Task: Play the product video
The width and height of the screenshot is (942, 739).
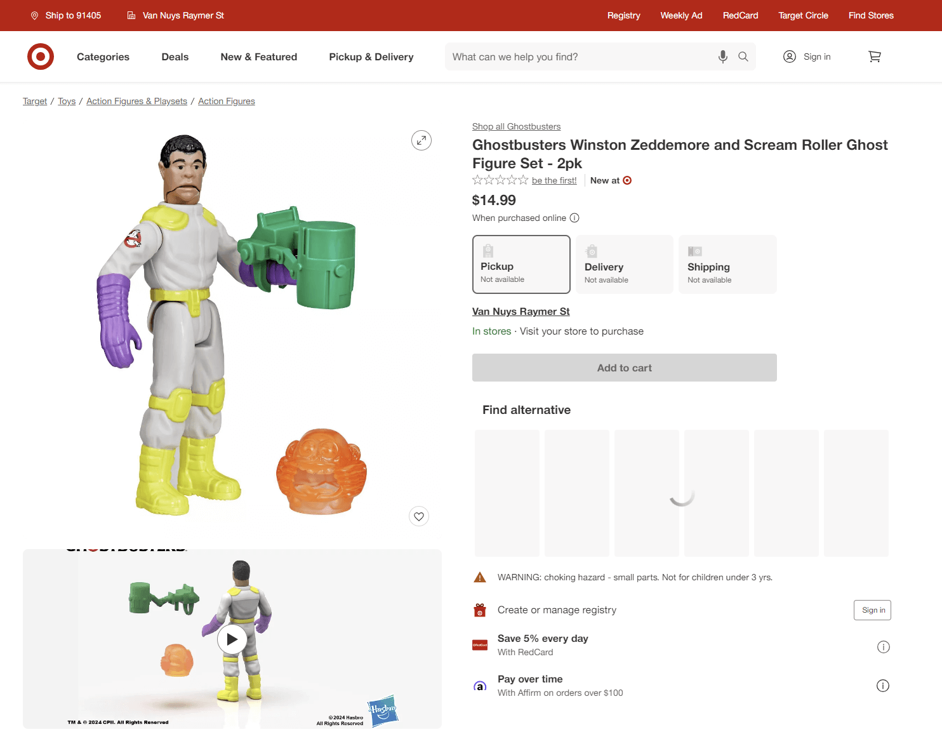Action: click(x=232, y=639)
